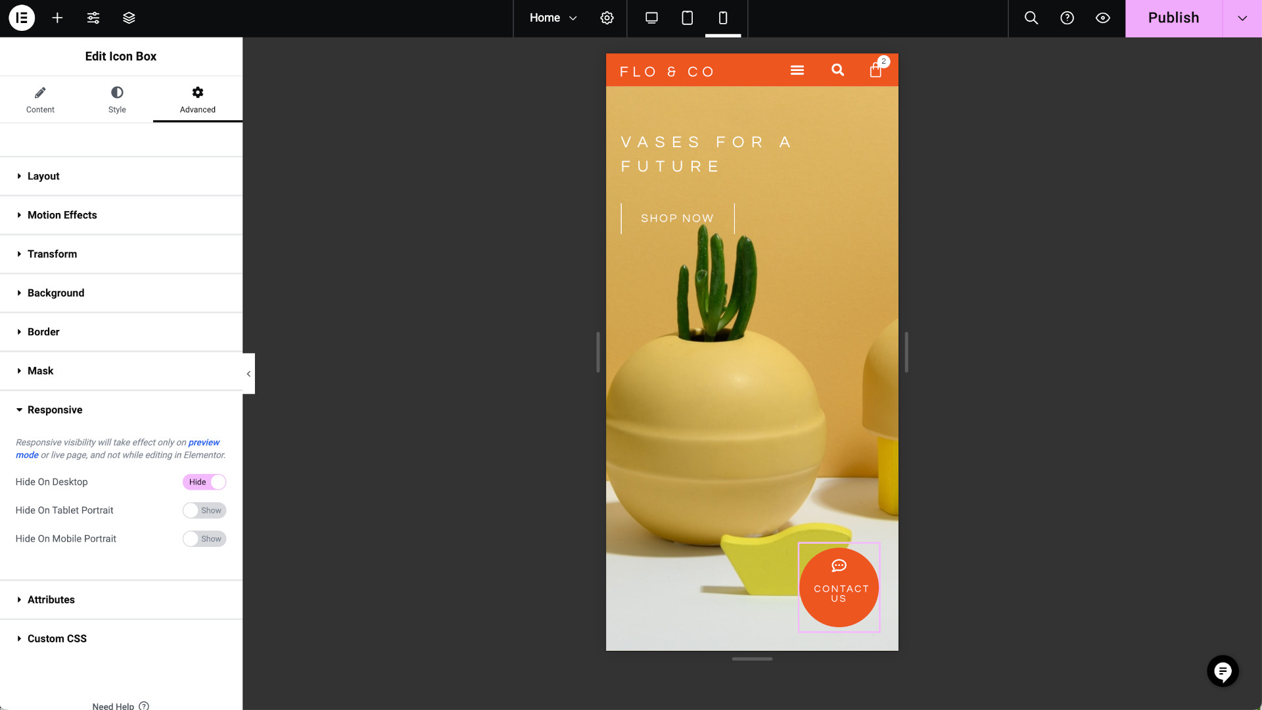The width and height of the screenshot is (1262, 710).
Task: Click the left preview resize handle
Action: (x=597, y=352)
